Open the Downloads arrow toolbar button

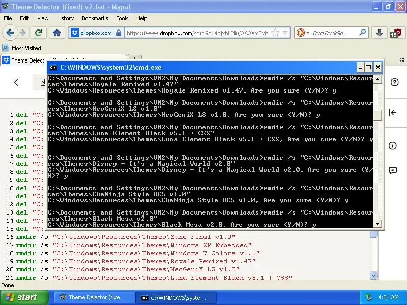[379, 33]
